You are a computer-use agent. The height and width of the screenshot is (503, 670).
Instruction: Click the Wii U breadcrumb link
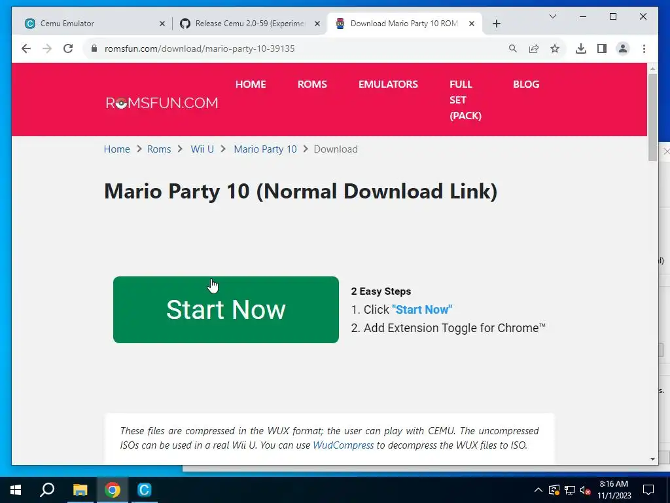(202, 149)
